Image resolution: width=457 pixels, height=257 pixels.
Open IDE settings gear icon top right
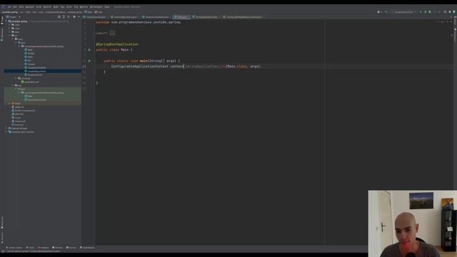pos(450,12)
